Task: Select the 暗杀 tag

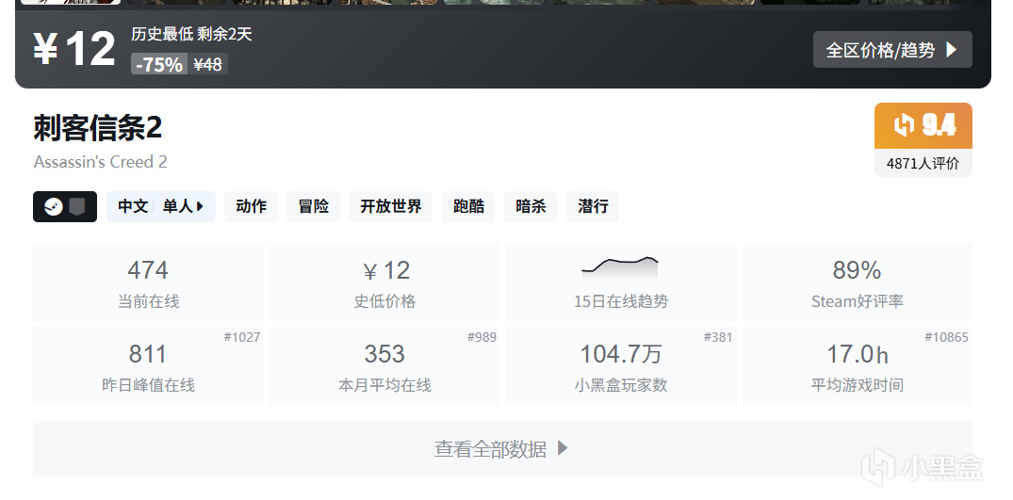Action: 531,206
